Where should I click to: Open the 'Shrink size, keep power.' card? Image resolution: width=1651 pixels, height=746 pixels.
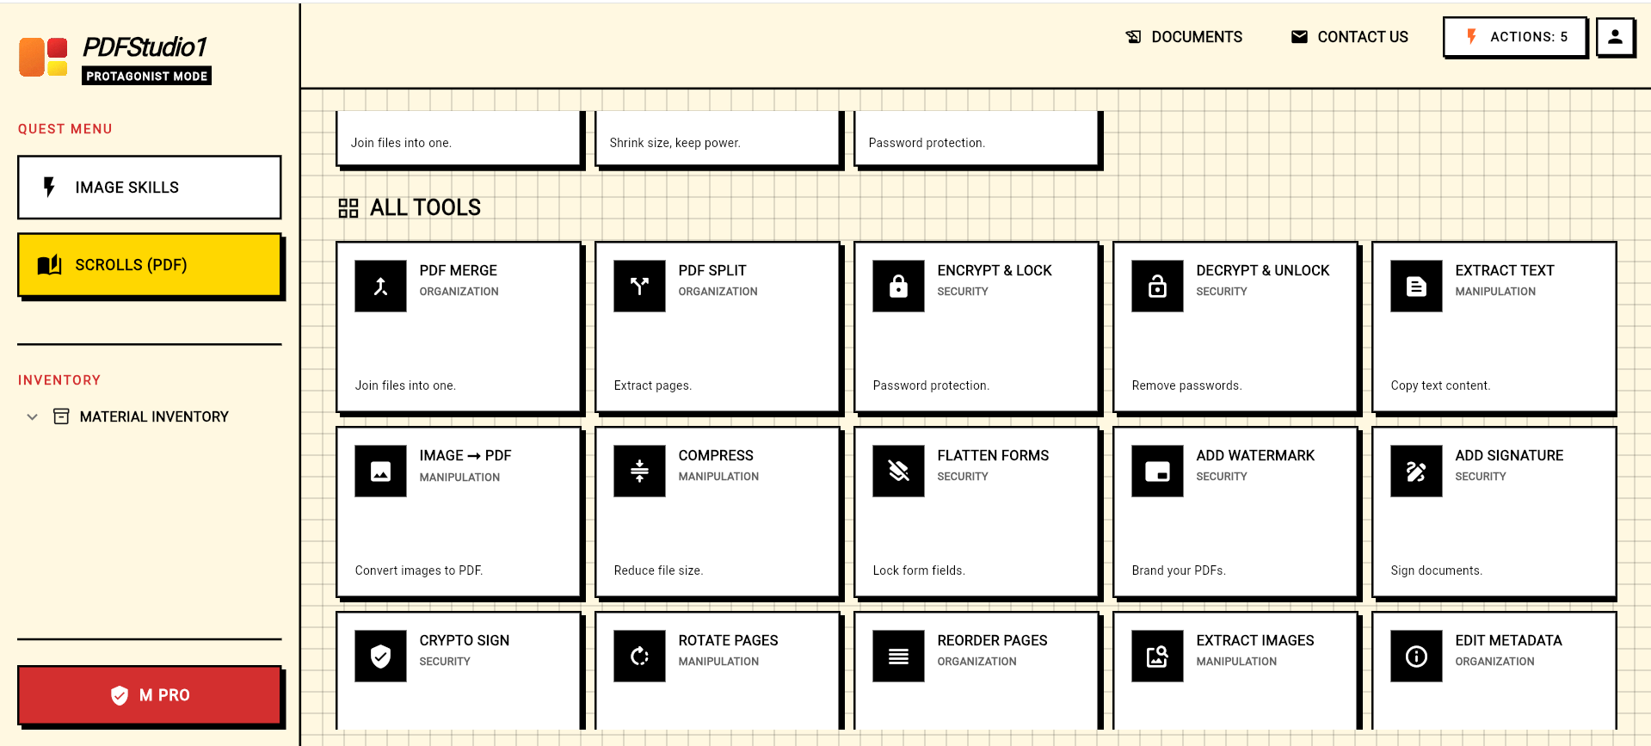click(718, 138)
